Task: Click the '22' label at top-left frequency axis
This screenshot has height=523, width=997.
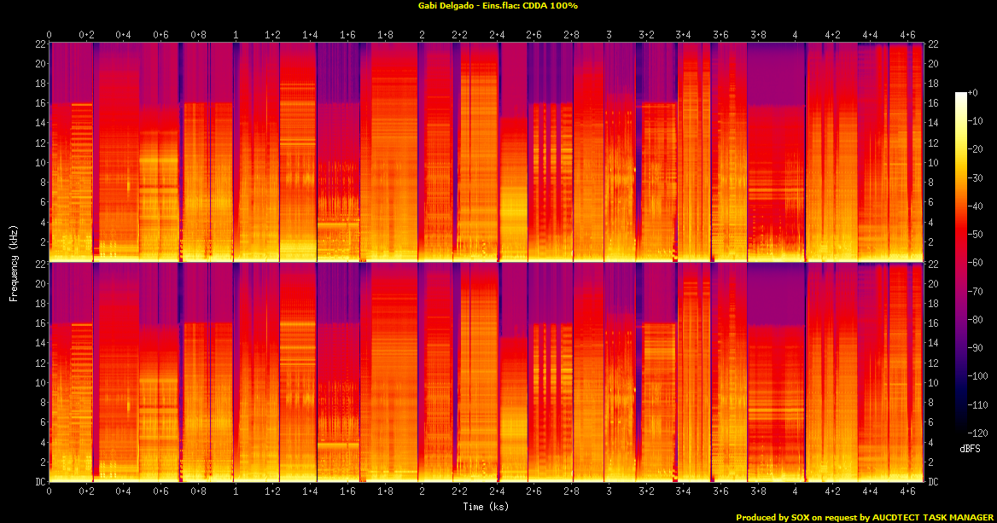Action: [40, 44]
